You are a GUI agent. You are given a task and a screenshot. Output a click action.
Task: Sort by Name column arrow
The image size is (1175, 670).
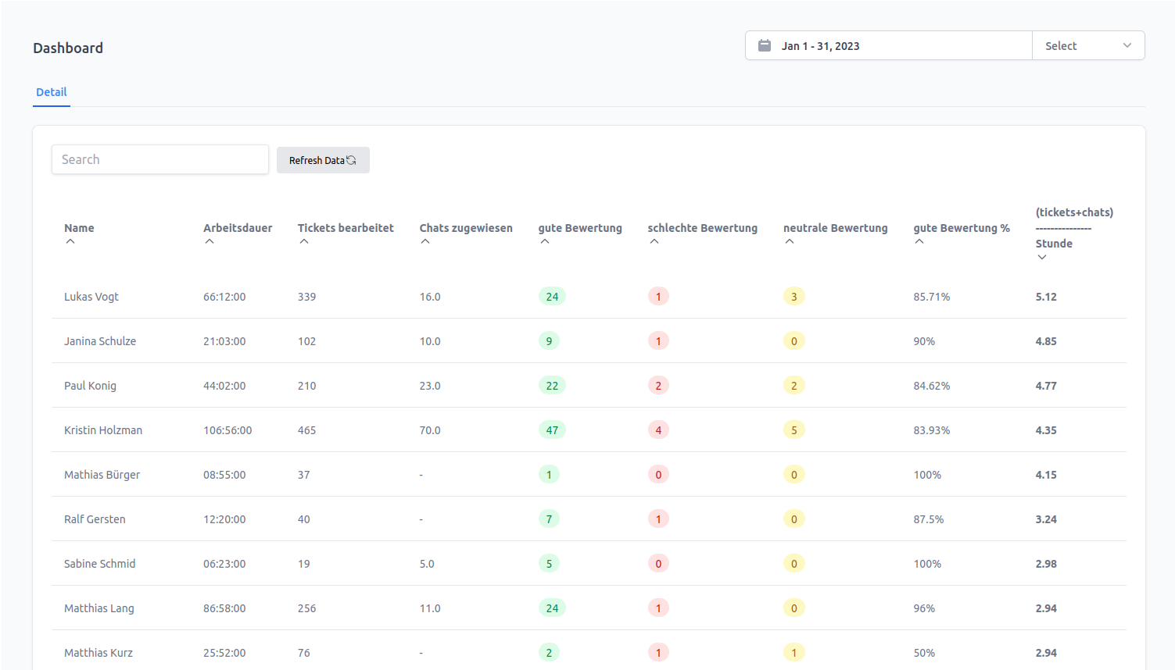(x=70, y=241)
